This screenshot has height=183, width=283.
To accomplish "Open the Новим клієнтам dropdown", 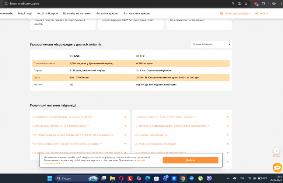I will point(212,44).
